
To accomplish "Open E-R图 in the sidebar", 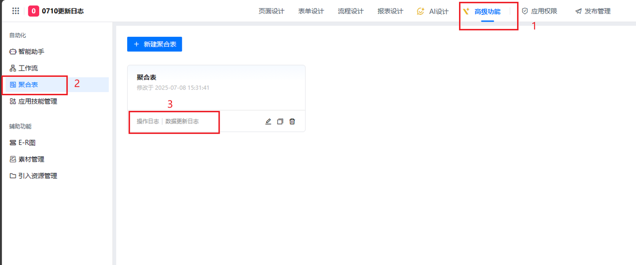I will point(26,142).
